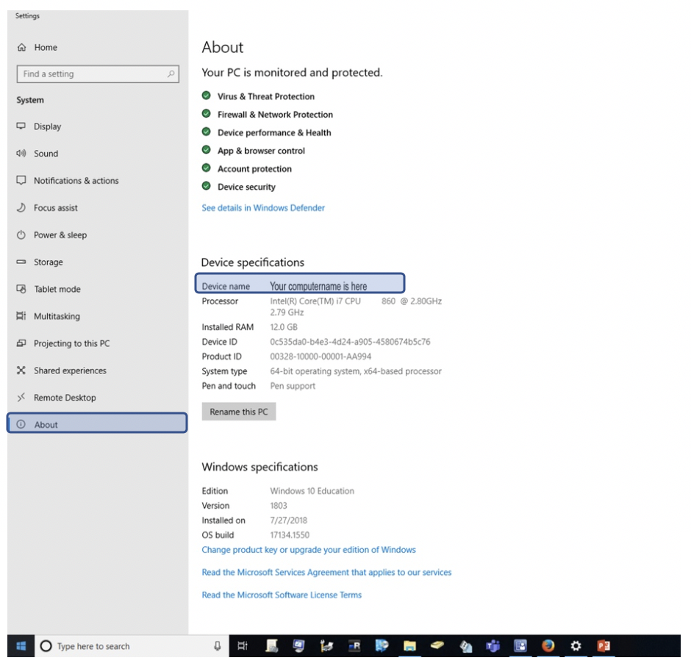This screenshot has width=691, height=666.
Task: Click the Home icon in Settings sidebar
Action: [x=21, y=47]
